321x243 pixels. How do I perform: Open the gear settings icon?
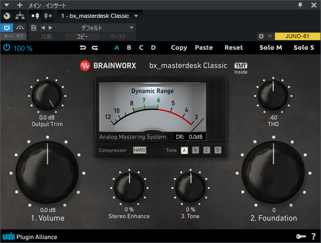coord(261,36)
